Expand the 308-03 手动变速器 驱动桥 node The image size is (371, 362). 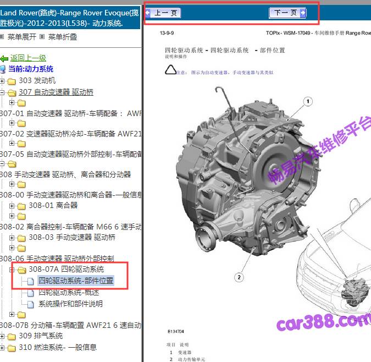12,238
